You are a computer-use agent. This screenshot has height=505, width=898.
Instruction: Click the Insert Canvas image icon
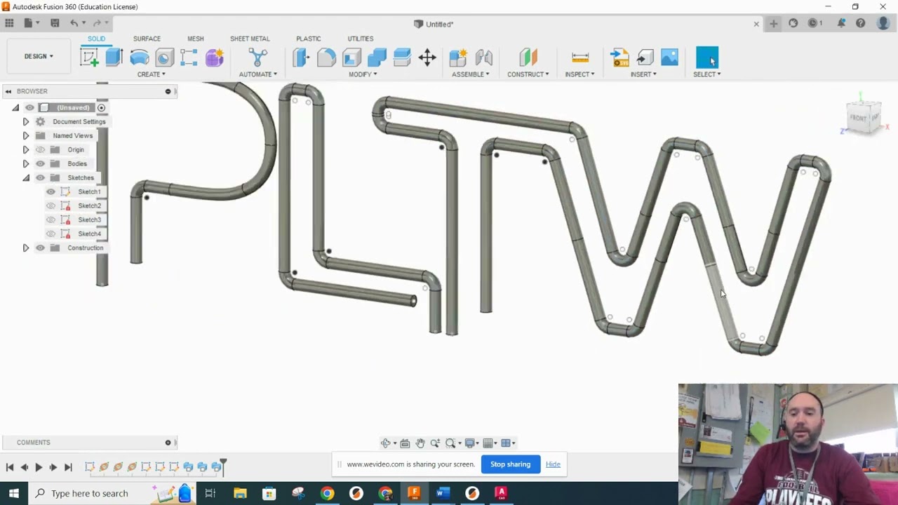point(670,58)
